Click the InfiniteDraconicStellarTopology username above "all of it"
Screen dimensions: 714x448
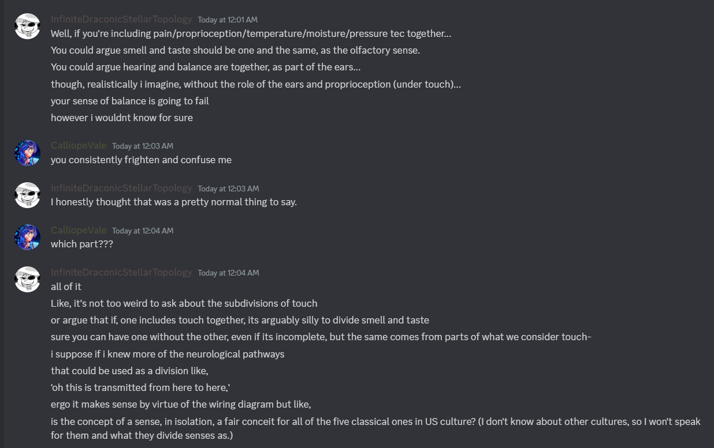click(121, 272)
